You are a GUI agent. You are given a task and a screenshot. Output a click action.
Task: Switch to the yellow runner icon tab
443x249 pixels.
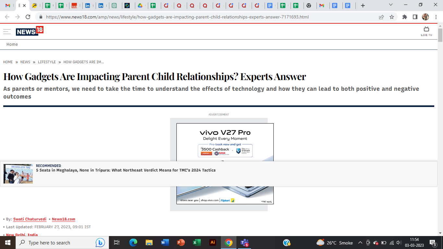34,6
